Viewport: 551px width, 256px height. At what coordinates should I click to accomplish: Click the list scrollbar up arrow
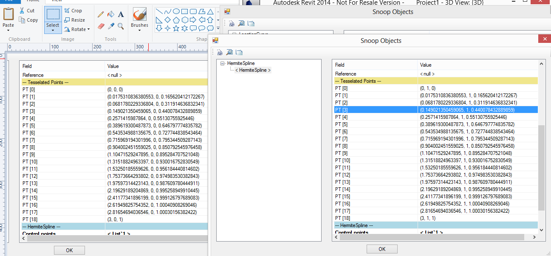[541, 64]
